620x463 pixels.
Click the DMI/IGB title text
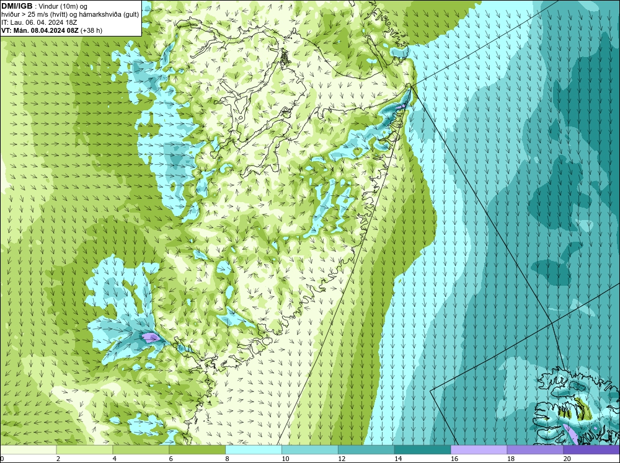click(x=17, y=6)
